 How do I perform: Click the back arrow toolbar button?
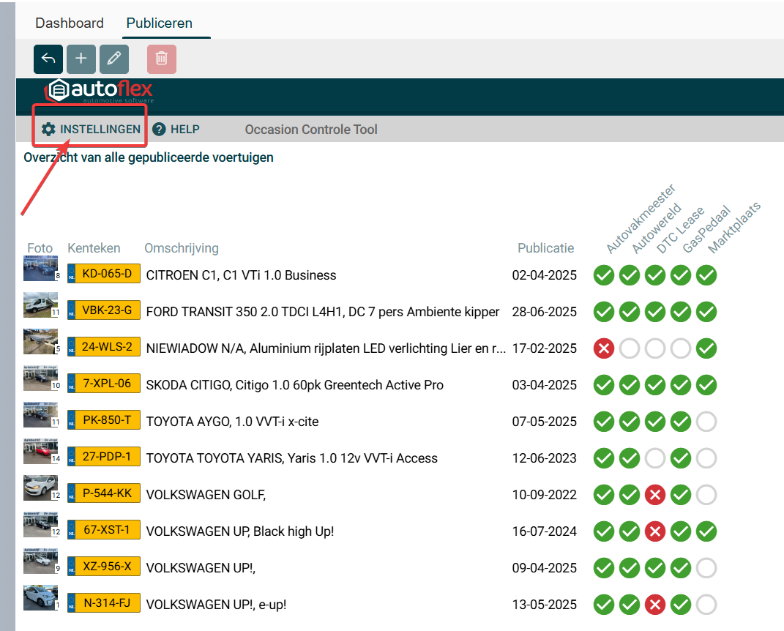[48, 59]
